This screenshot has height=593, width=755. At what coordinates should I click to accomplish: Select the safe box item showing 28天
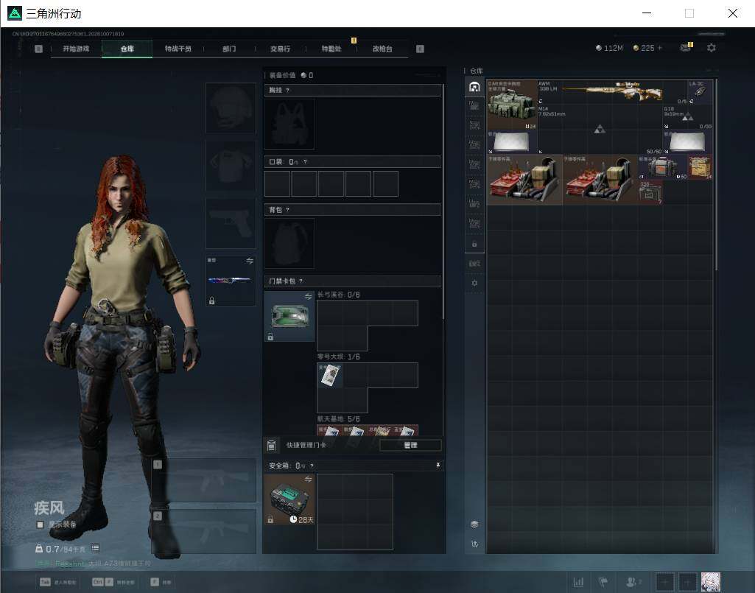point(289,499)
